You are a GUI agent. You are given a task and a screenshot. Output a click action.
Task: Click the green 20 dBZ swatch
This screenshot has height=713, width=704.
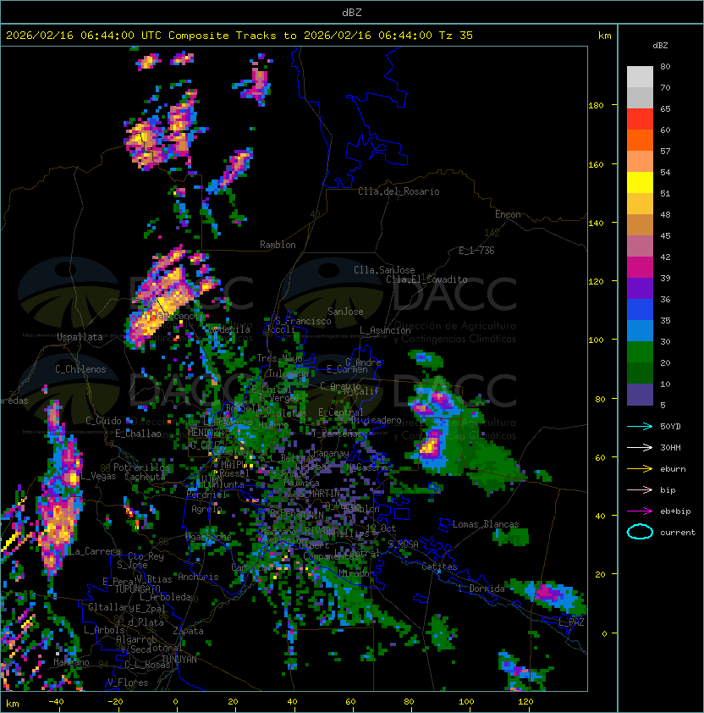(x=640, y=352)
